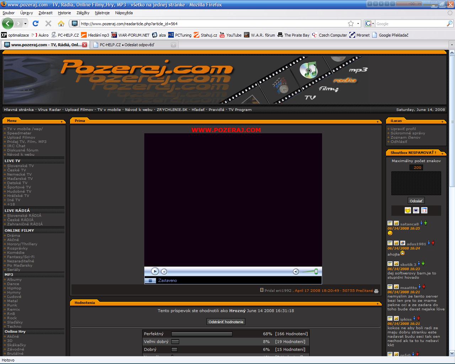Viewport: 455px width, 364px height.
Task: Open the Slovenské TV menu link
Action: point(21,166)
